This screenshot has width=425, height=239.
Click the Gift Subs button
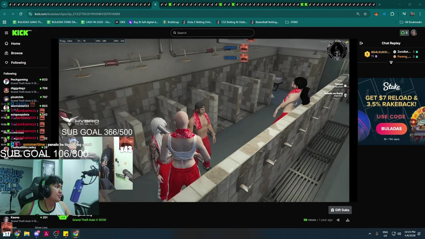point(340,210)
